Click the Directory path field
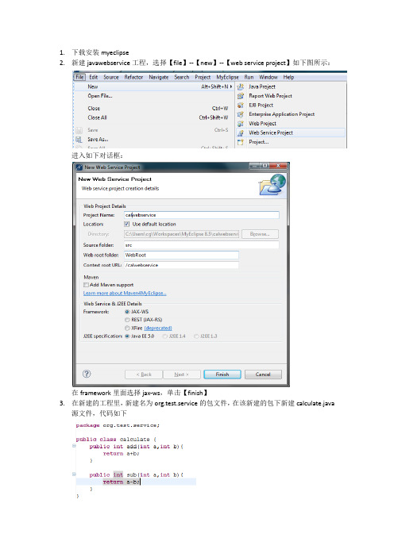Screen dimensions: 394x557 pyautogui.click(x=181, y=234)
